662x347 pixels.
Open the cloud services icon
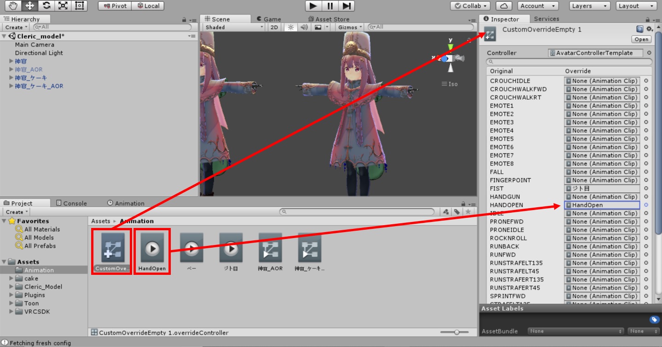[x=504, y=6]
